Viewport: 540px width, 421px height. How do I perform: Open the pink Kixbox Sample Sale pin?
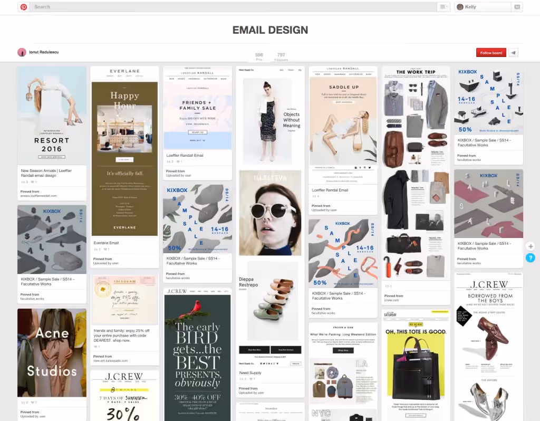point(489,204)
